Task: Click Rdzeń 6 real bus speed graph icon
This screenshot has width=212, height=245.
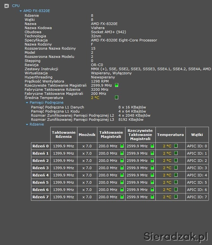Action: (152, 189)
